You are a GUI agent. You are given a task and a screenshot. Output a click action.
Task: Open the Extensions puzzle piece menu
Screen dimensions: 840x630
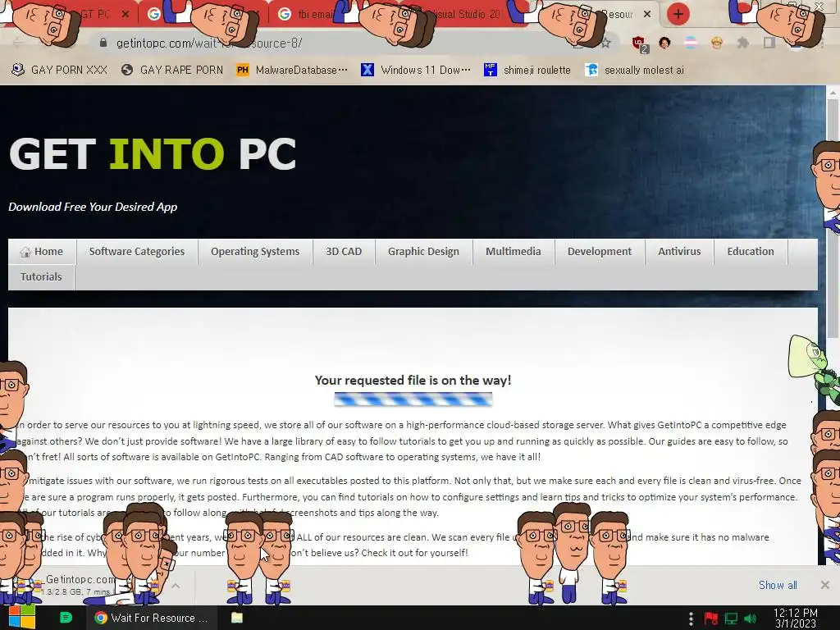pyautogui.click(x=743, y=43)
